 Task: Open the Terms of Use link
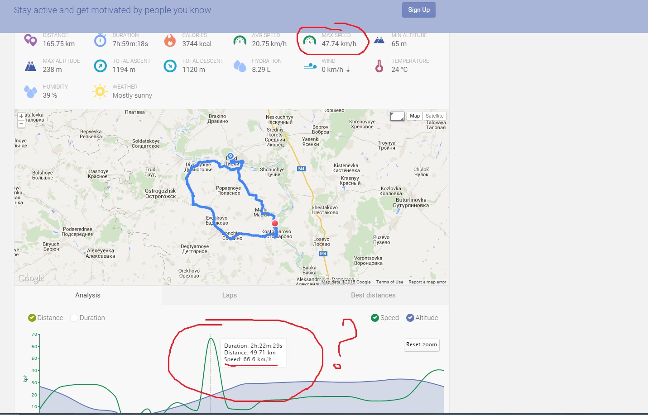coord(389,282)
